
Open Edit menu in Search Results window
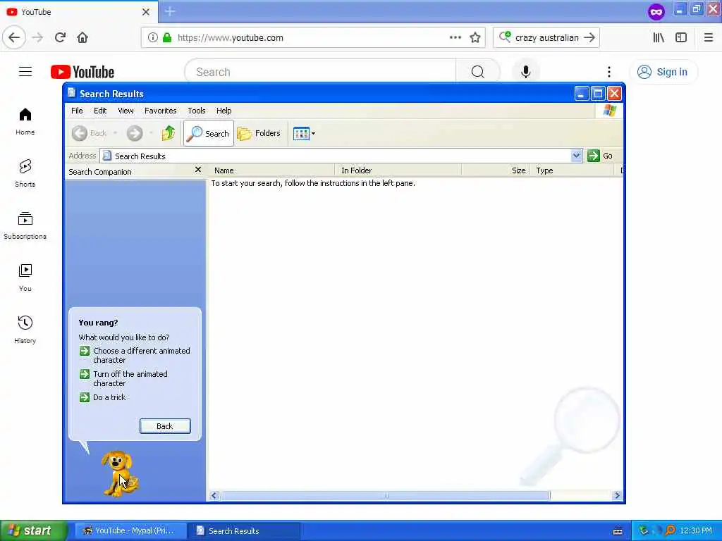tap(100, 111)
